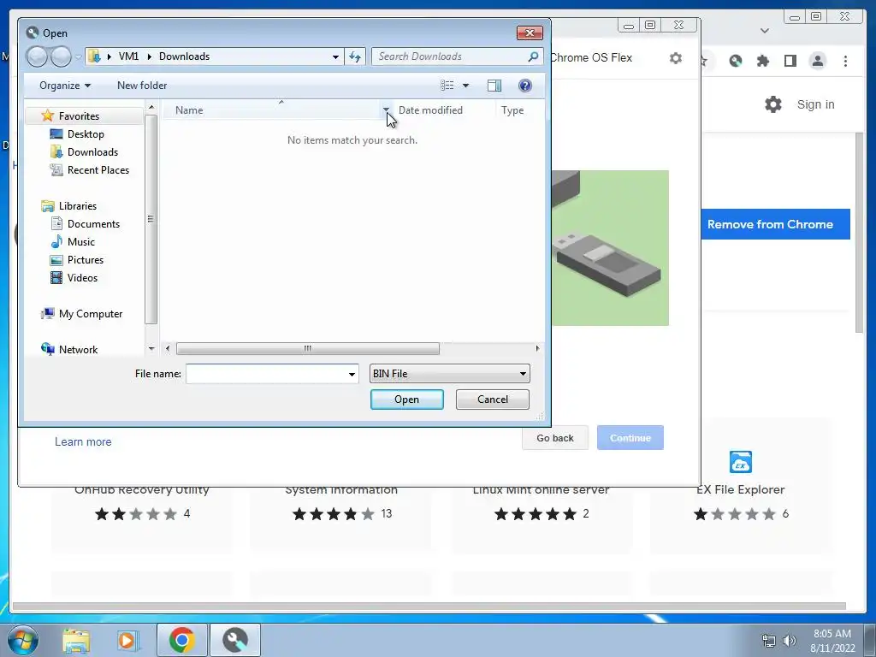Image resolution: width=876 pixels, height=657 pixels.
Task: Open Pictures library
Action: coord(85,260)
